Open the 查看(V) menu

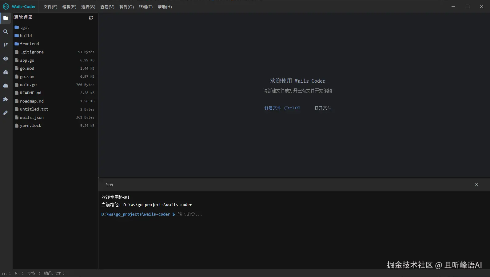click(x=107, y=7)
